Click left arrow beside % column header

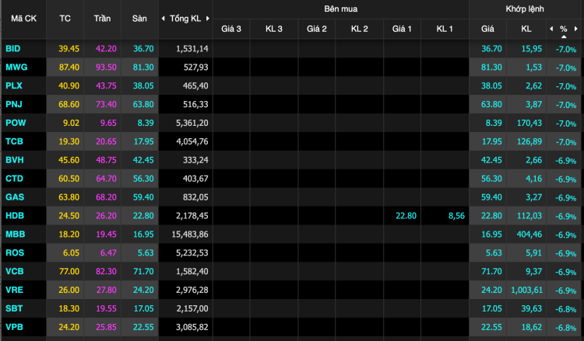pyautogui.click(x=551, y=29)
